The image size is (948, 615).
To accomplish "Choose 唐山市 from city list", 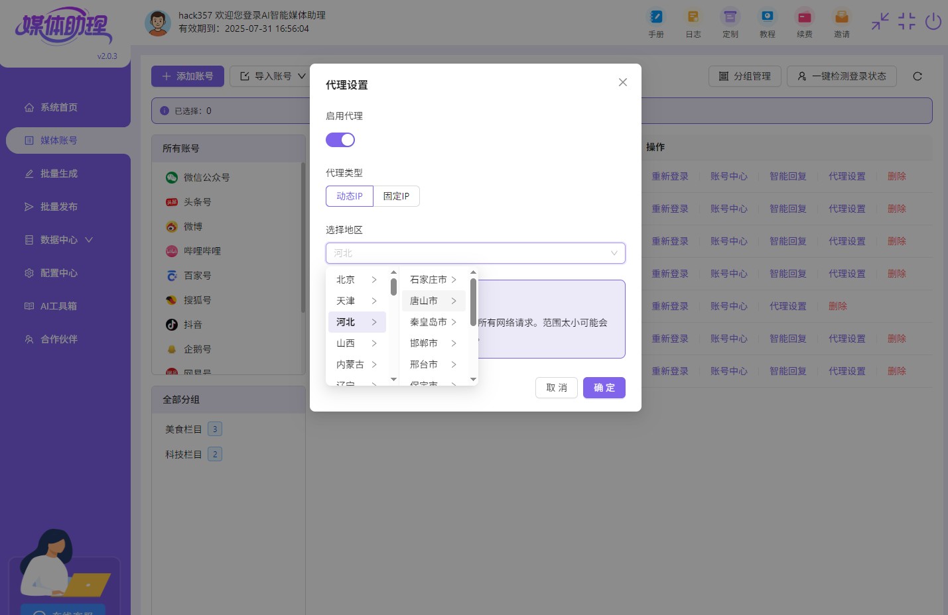I will coord(433,301).
